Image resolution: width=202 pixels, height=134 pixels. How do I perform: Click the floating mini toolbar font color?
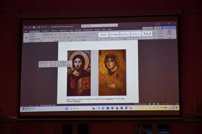tap(51, 66)
